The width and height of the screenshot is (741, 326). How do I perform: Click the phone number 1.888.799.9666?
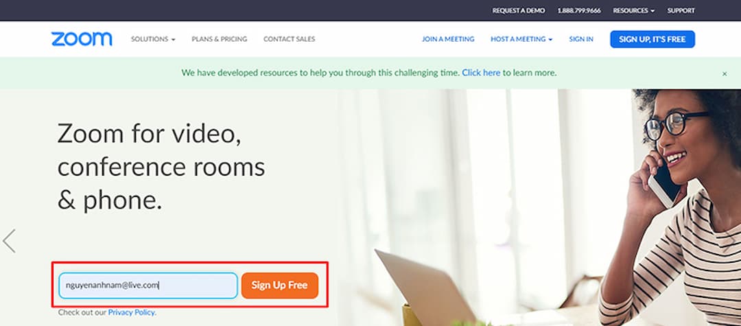(x=579, y=10)
